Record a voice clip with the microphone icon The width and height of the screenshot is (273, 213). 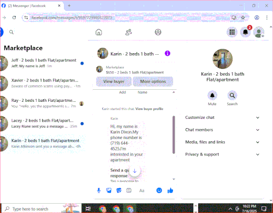coord(99,191)
